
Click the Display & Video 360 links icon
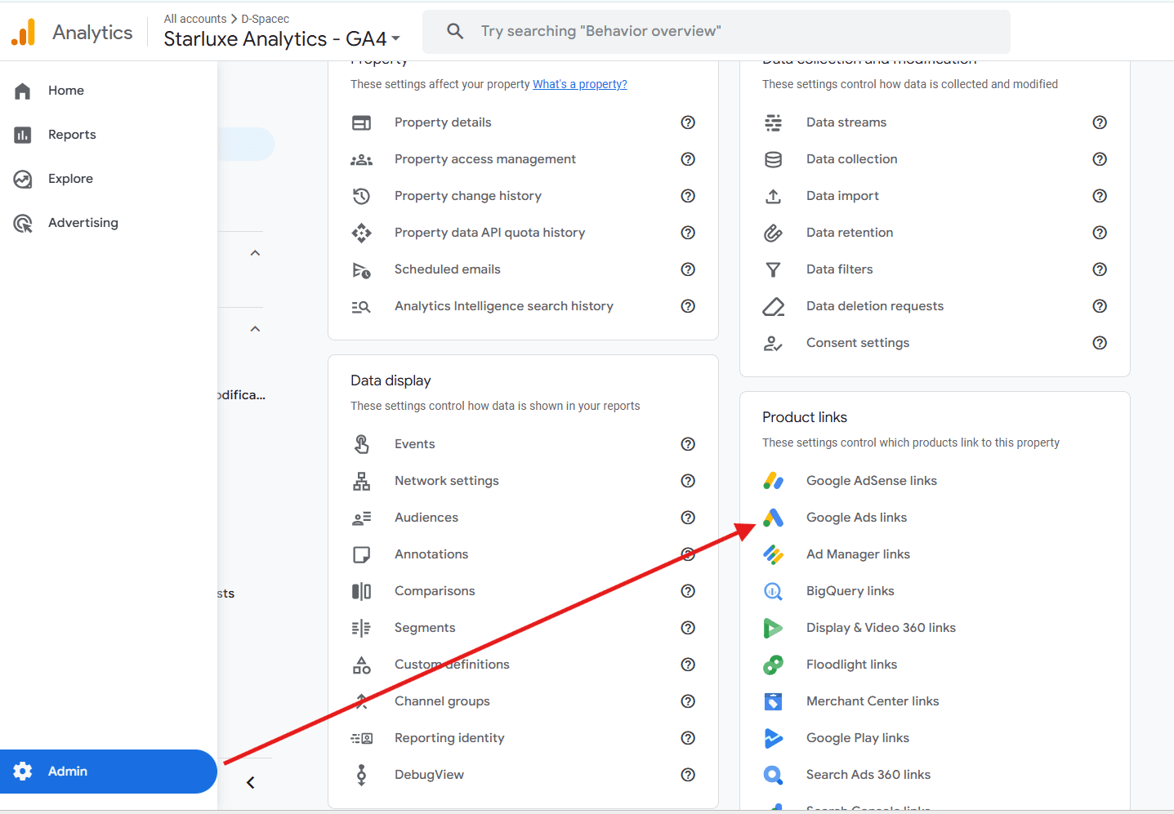773,628
